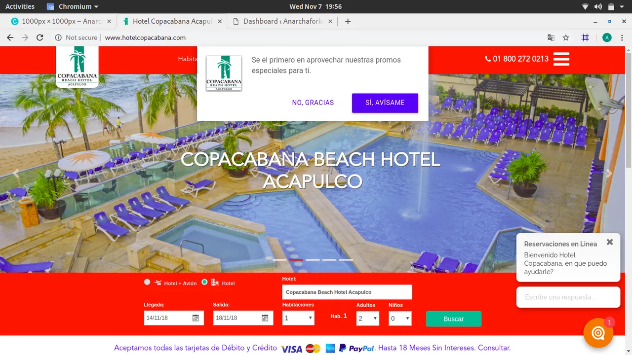
Task: Select the fifth carousel slide indicator
Action: (346, 259)
